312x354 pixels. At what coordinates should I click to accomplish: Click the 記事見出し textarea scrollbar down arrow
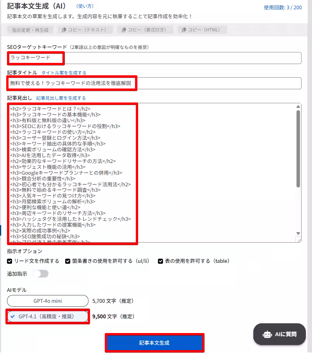[298, 233]
